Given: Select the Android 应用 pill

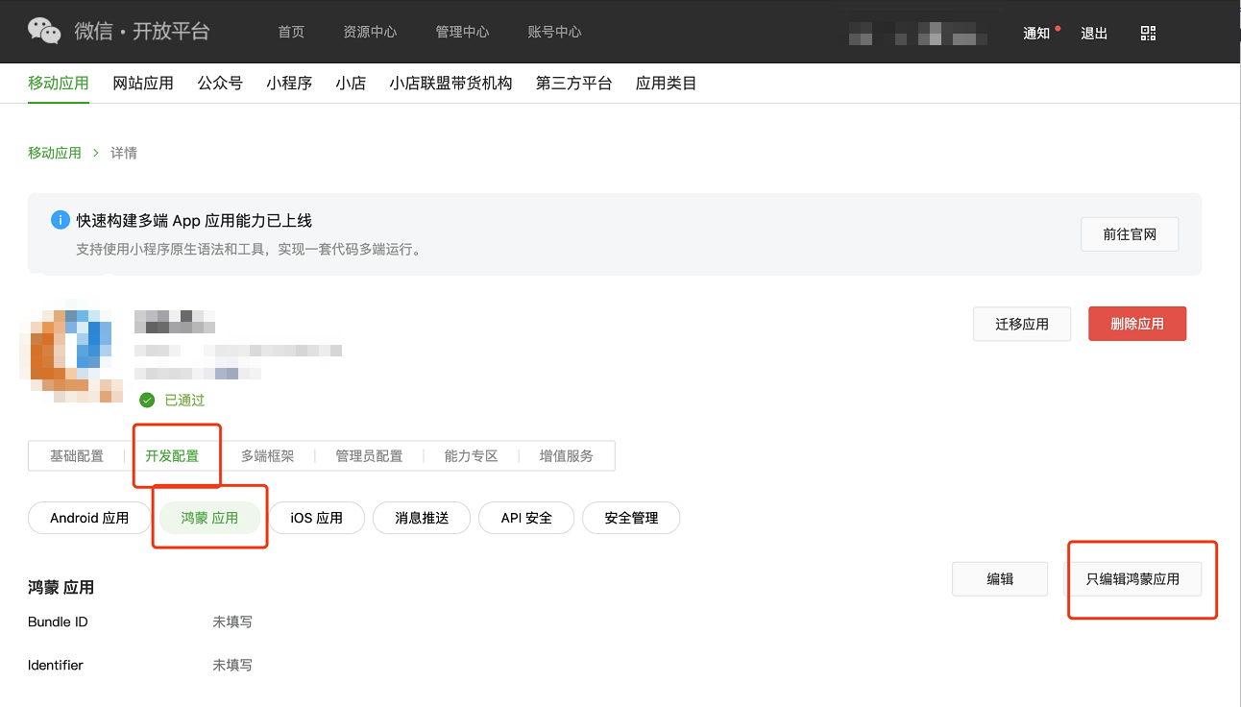Looking at the screenshot, I should pyautogui.click(x=89, y=518).
